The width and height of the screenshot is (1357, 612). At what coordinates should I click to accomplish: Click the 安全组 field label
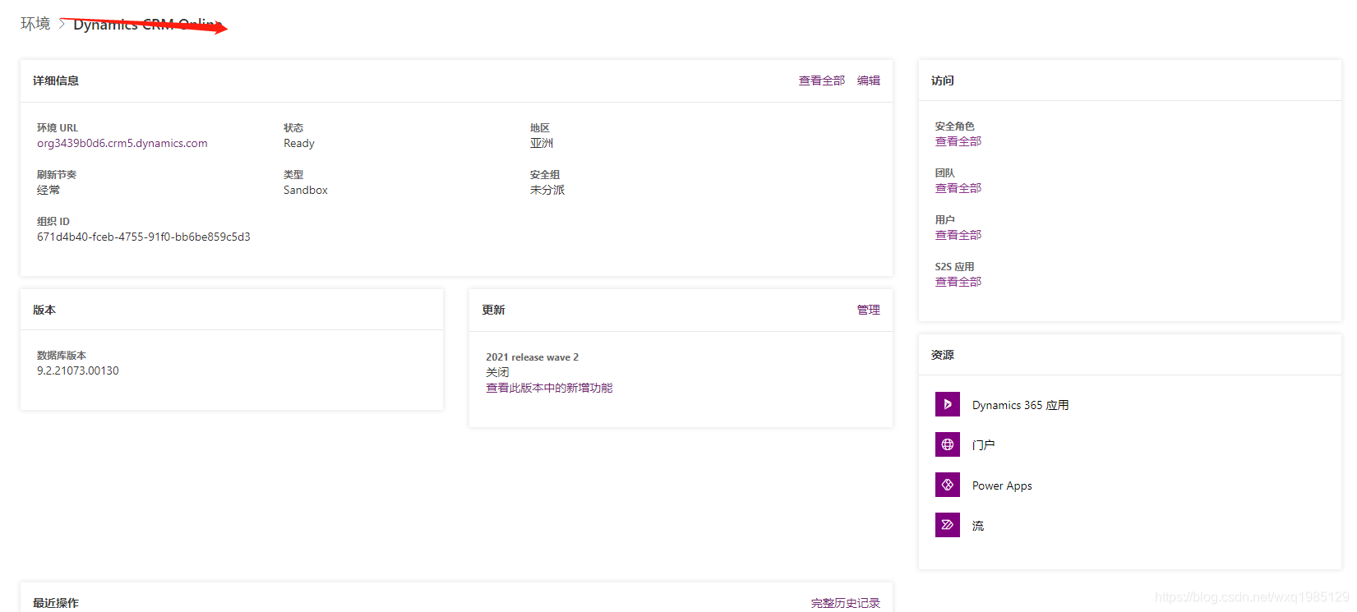[545, 175]
